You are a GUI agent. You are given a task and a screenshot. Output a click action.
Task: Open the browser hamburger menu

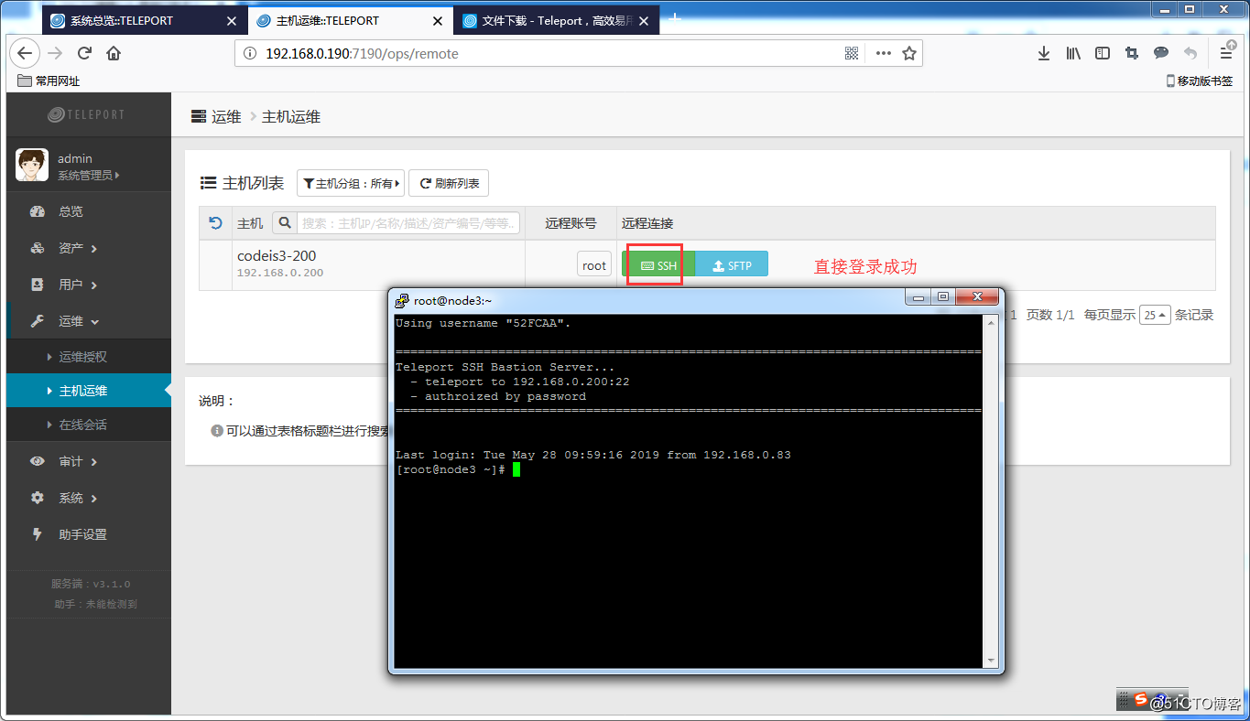[1226, 52]
